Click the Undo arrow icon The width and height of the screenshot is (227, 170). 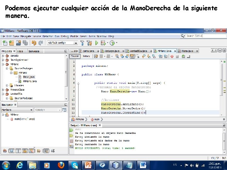[x=34, y=43]
